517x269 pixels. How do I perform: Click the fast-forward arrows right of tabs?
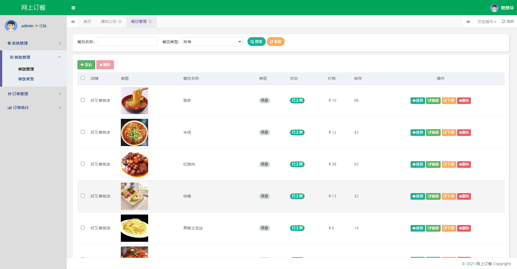tap(468, 21)
